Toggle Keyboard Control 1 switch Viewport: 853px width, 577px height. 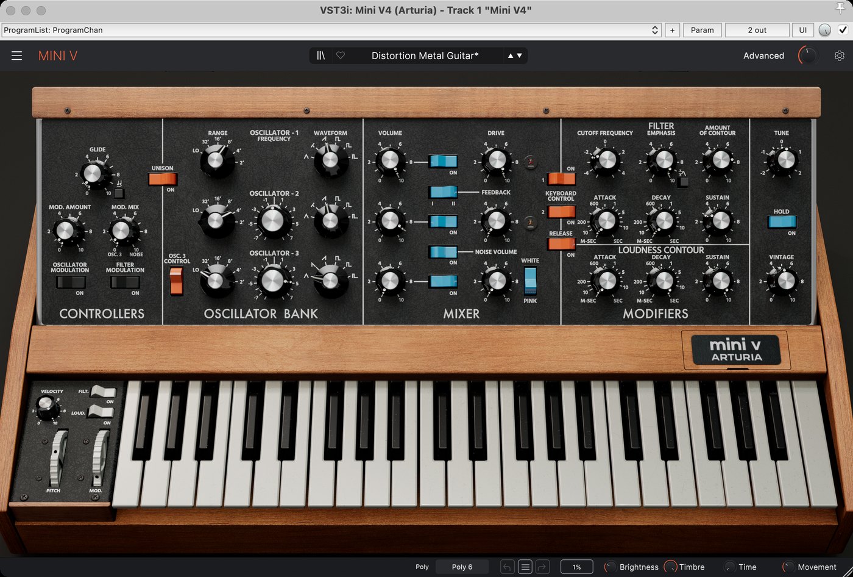click(561, 179)
